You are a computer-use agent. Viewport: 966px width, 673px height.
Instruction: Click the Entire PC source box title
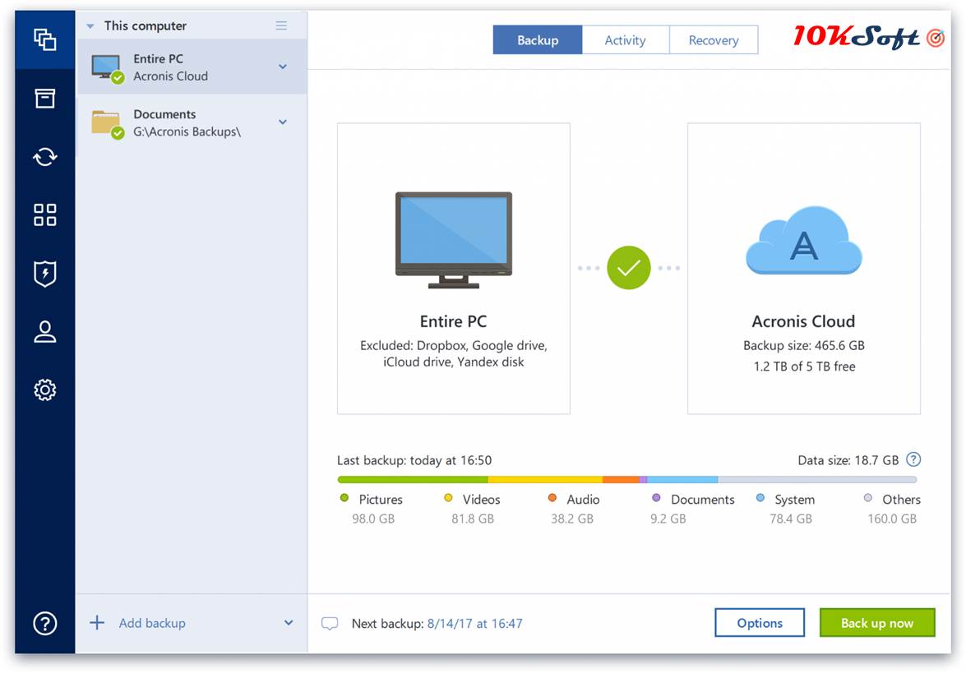click(454, 321)
